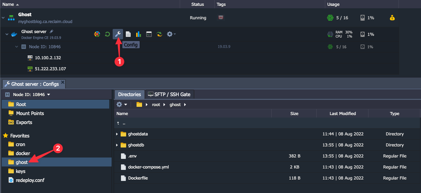Image resolution: width=421 pixels, height=193 pixels.
Task: Click IPv4 icon beside 51.222.233.107
Action: point(30,69)
